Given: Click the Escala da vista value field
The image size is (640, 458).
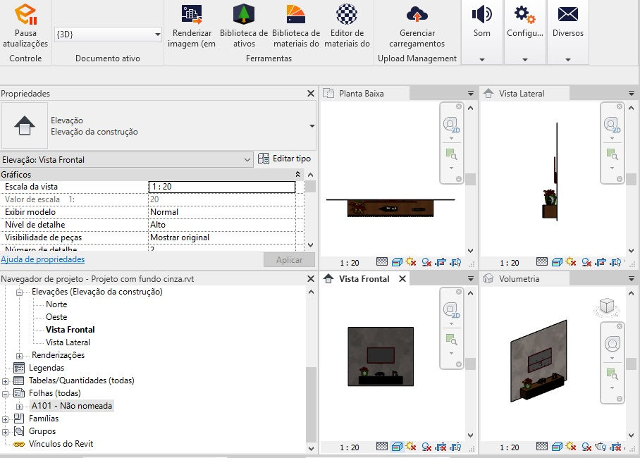Looking at the screenshot, I should tap(221, 187).
